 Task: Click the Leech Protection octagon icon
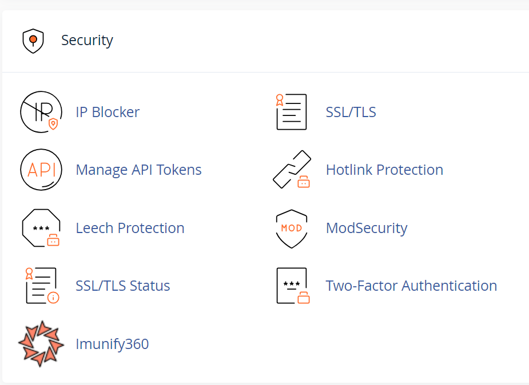pos(41,228)
